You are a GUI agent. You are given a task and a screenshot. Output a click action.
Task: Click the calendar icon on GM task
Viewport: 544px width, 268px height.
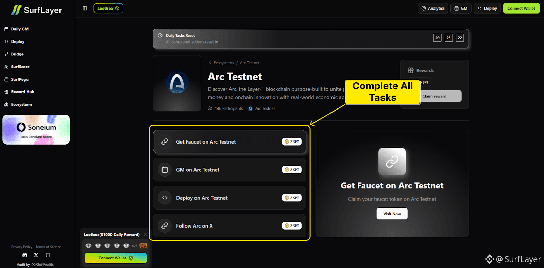coord(165,170)
